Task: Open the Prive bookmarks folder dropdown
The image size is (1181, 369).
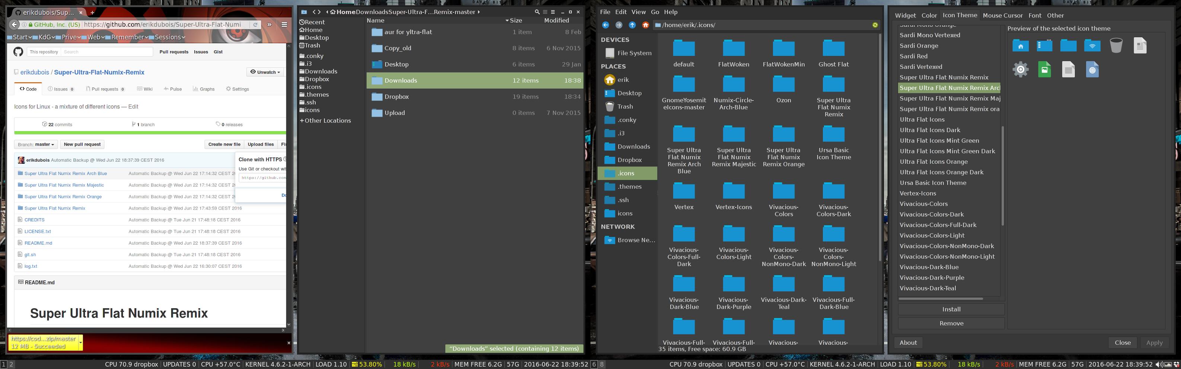Action: tap(68, 37)
